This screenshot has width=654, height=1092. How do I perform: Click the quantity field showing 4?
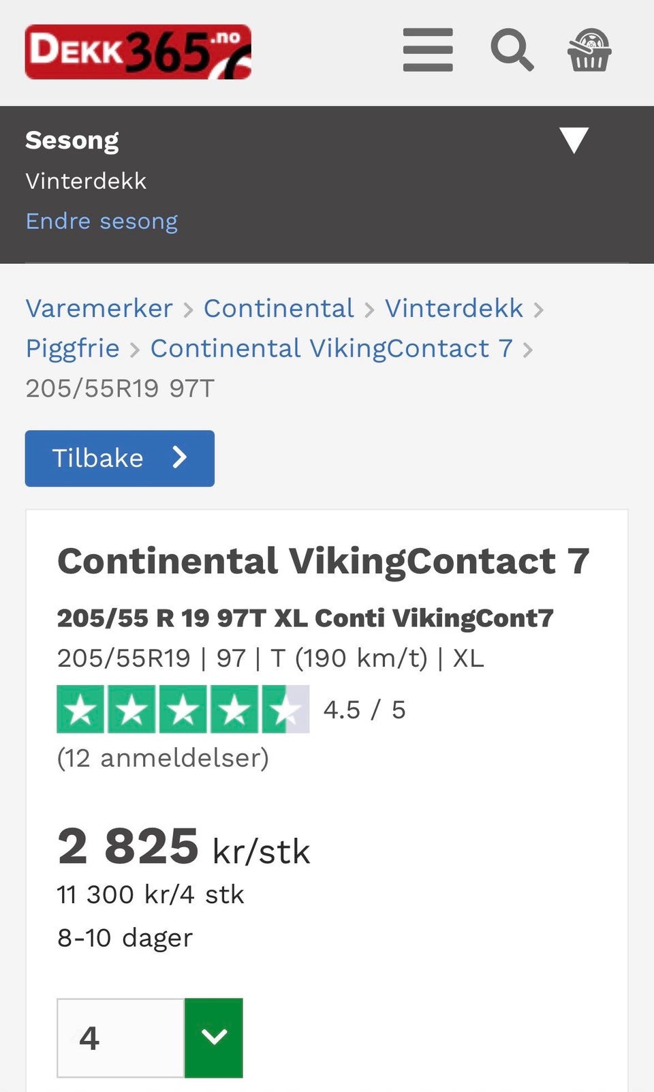pos(121,1037)
